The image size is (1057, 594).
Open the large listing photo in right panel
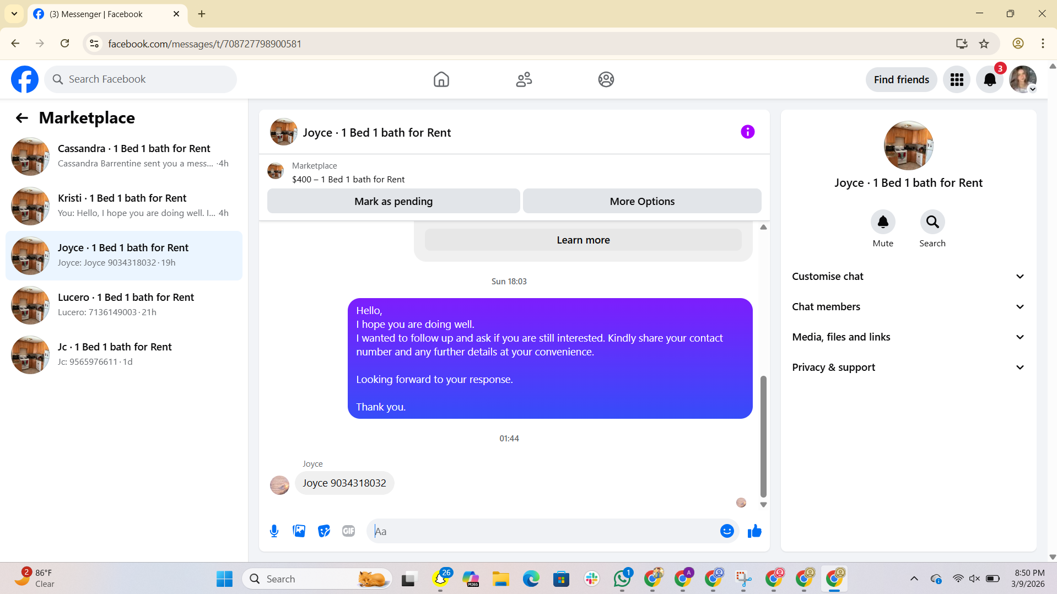point(908,145)
